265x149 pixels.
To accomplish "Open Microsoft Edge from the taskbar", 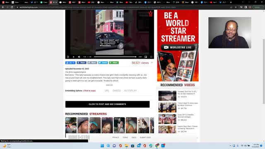I will [151, 146].
